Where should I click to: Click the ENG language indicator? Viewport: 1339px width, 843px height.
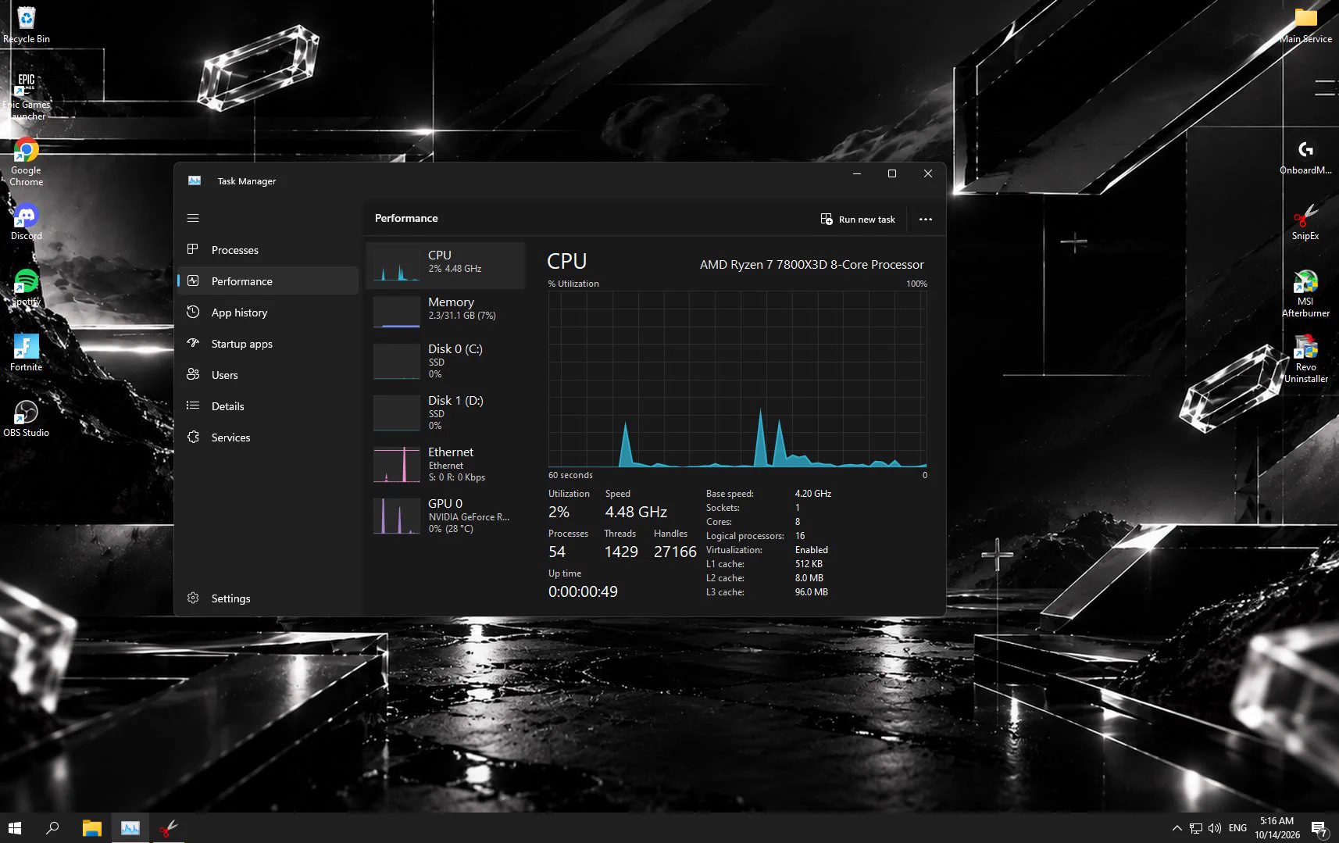click(1237, 828)
